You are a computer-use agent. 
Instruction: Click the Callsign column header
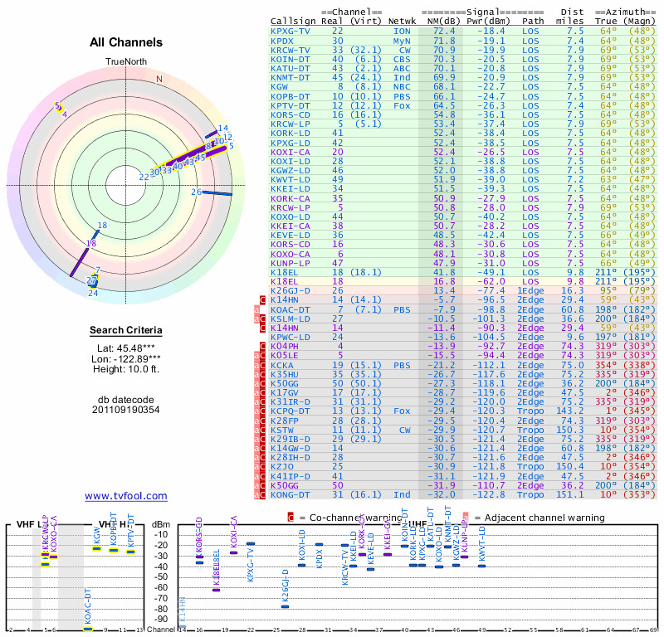[x=290, y=20]
